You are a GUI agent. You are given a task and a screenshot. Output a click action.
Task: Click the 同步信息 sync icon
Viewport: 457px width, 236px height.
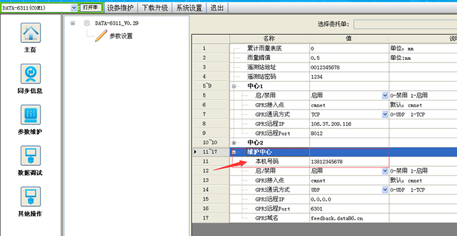tap(31, 74)
